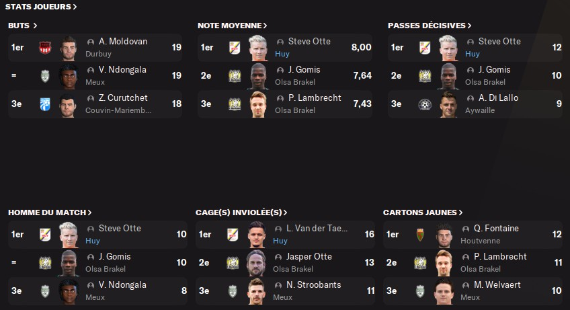Viewport: 570px width, 310px height.
Task: Click the Meux badge beside M. Welvaert
Action: pos(421,291)
